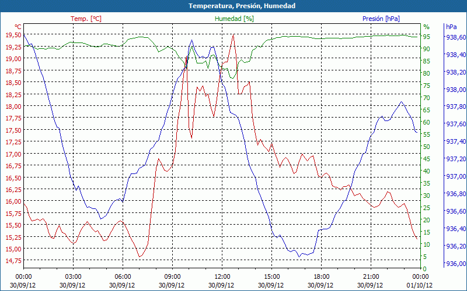Click pressure axis value "936,60"

click(x=455, y=211)
